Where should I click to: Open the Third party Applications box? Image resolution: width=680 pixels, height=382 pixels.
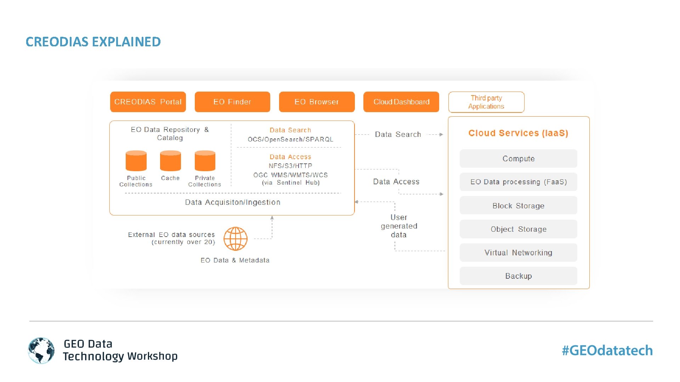click(x=486, y=102)
